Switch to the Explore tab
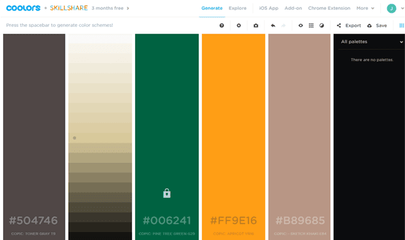405x240 pixels. tap(237, 8)
